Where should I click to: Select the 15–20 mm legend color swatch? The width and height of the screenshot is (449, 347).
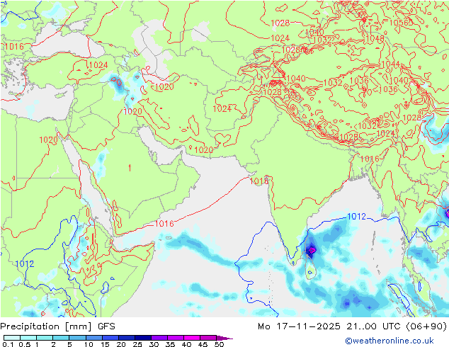(110, 338)
